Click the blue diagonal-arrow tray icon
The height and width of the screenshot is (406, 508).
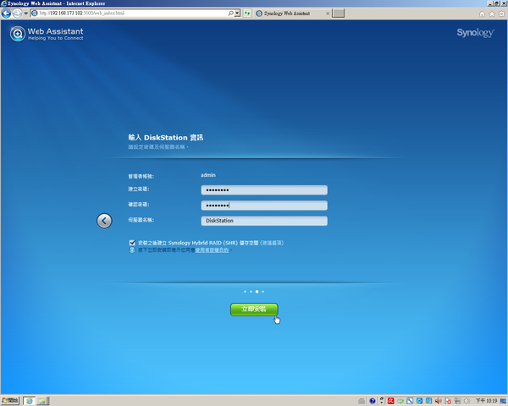coord(410,401)
